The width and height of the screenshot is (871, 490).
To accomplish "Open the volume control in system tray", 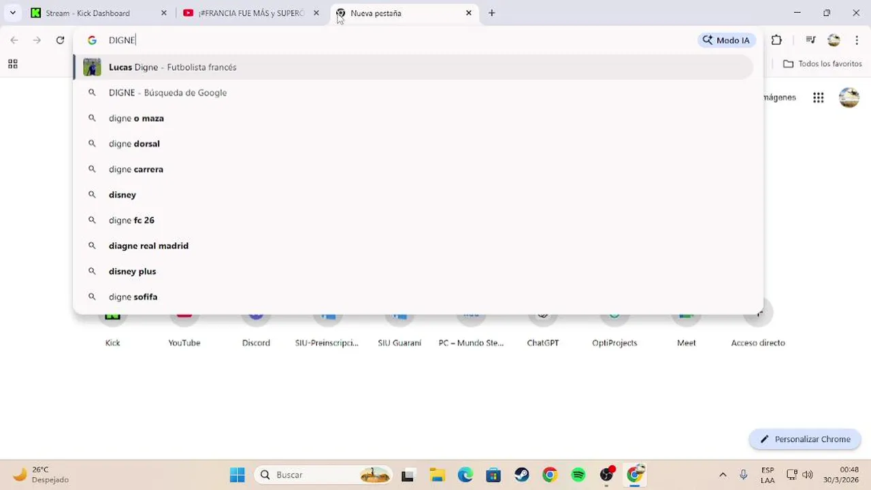I will tap(808, 475).
